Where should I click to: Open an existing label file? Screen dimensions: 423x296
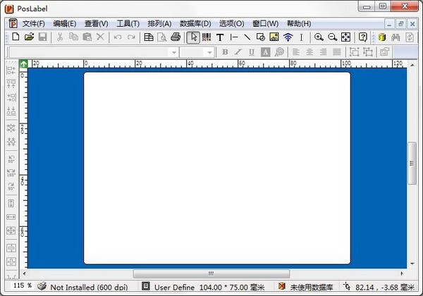pos(29,37)
